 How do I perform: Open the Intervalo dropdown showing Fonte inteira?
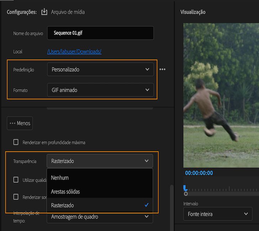point(218,214)
